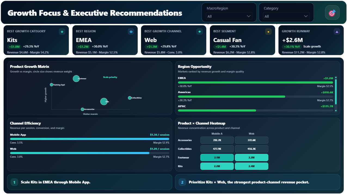Click Collectibles Web cell 456.3K
The height and width of the screenshot is (194, 347).
tap(251, 149)
